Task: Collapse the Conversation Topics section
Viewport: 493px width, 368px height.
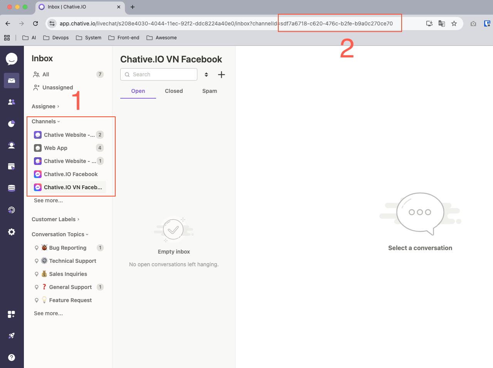Action: (x=60, y=234)
